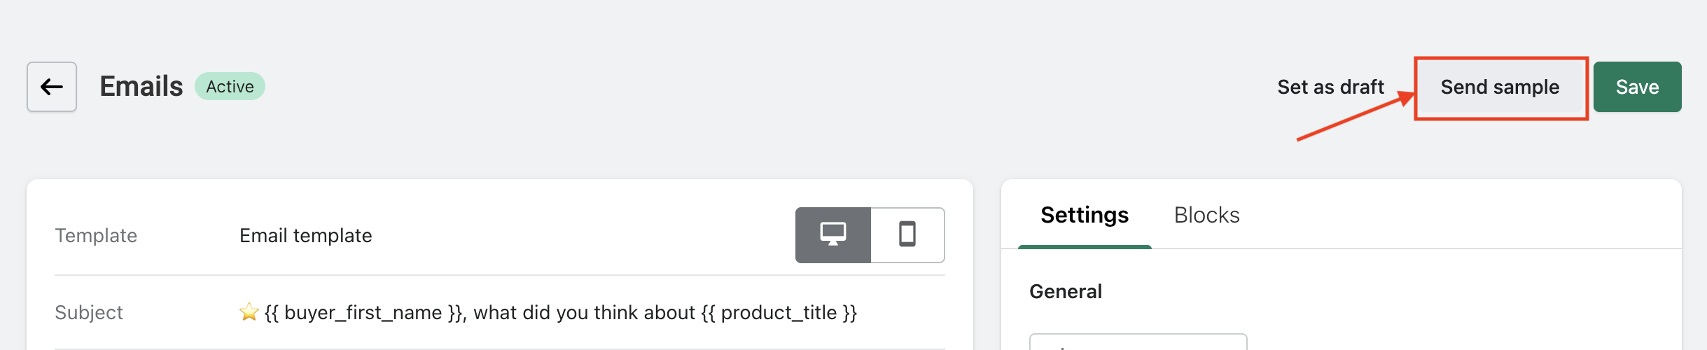Save the email changes
The width and height of the screenshot is (1707, 350).
[x=1637, y=87]
